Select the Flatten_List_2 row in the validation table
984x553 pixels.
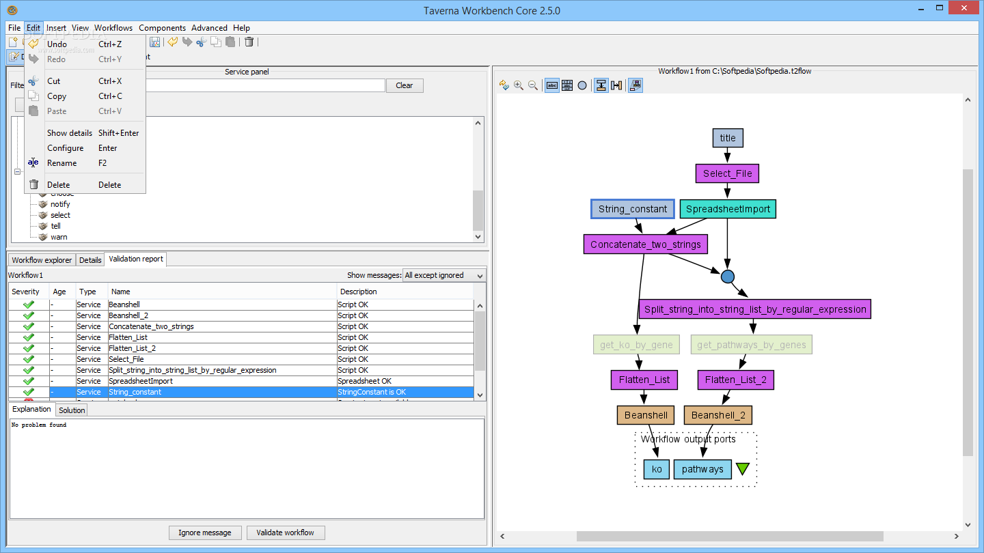pos(241,348)
